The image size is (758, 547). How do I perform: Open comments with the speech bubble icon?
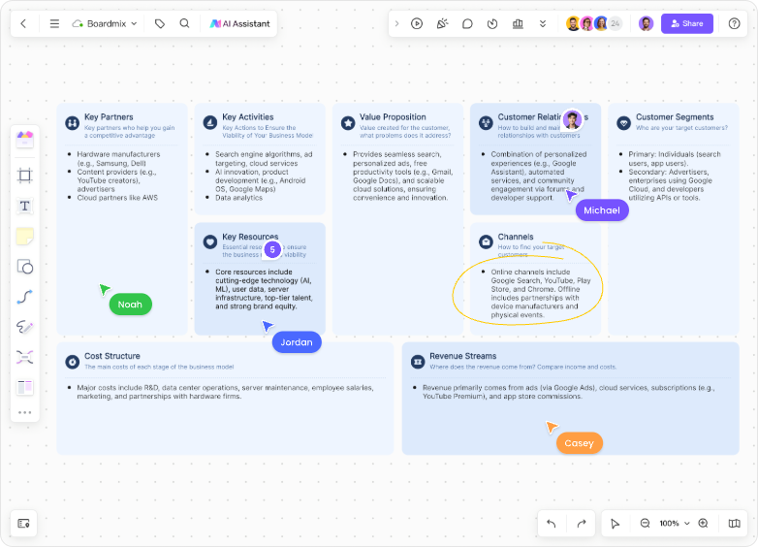click(x=467, y=23)
